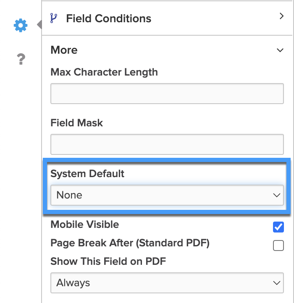
Task: Click the Always dropdown chevron arrow
Action: (x=277, y=283)
